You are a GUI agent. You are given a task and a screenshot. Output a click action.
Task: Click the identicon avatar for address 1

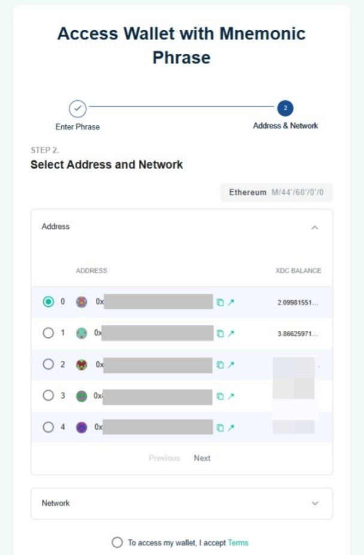click(81, 333)
